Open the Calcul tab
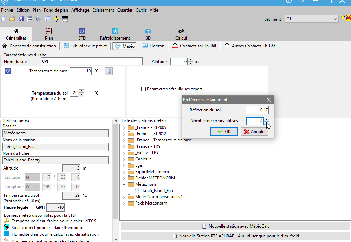The image size is (351, 242). (181, 34)
